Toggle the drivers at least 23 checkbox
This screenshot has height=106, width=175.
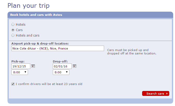pyautogui.click(x=13, y=84)
